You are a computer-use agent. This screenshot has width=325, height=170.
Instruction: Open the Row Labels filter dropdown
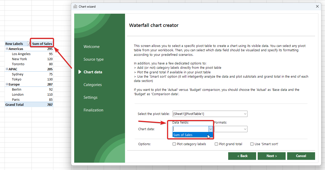point(28,44)
